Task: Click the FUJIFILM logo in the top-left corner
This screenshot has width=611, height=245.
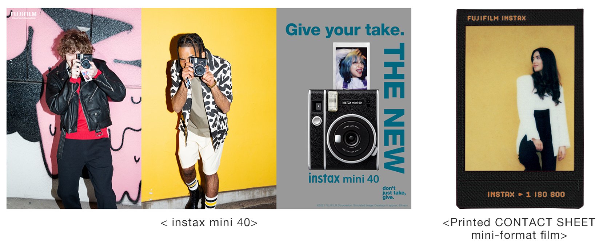Action: [x=23, y=15]
